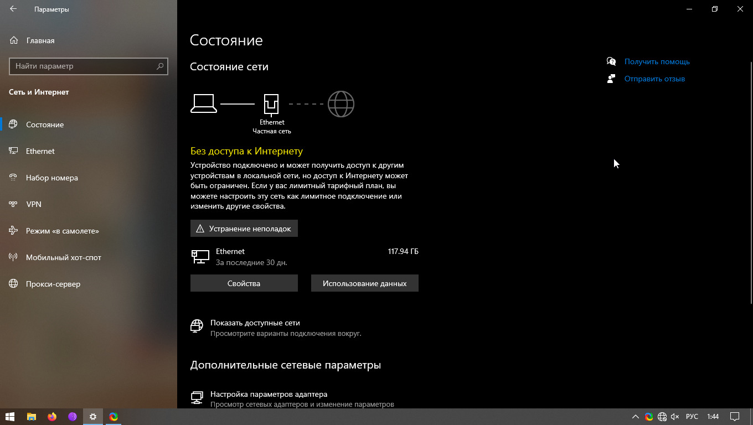Click the Главная home icon

click(13, 40)
